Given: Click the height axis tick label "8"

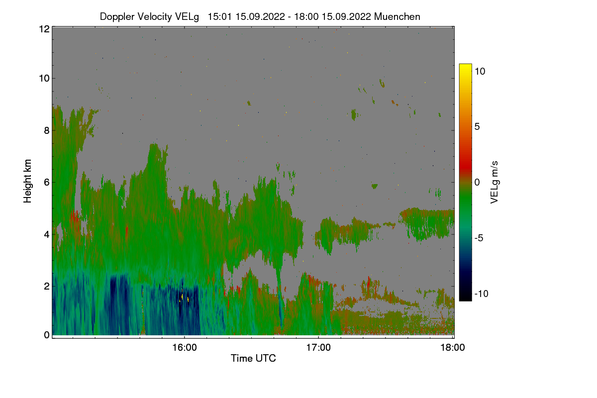Looking at the screenshot, I should coord(46,131).
